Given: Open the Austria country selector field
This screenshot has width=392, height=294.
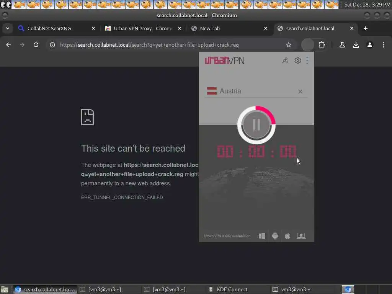Looking at the screenshot, I should click(x=256, y=91).
